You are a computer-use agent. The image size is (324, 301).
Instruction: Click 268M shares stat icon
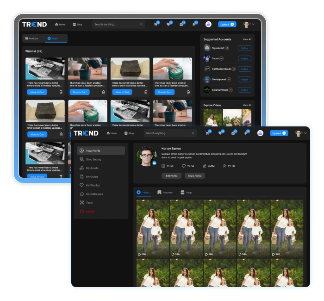click(205, 166)
